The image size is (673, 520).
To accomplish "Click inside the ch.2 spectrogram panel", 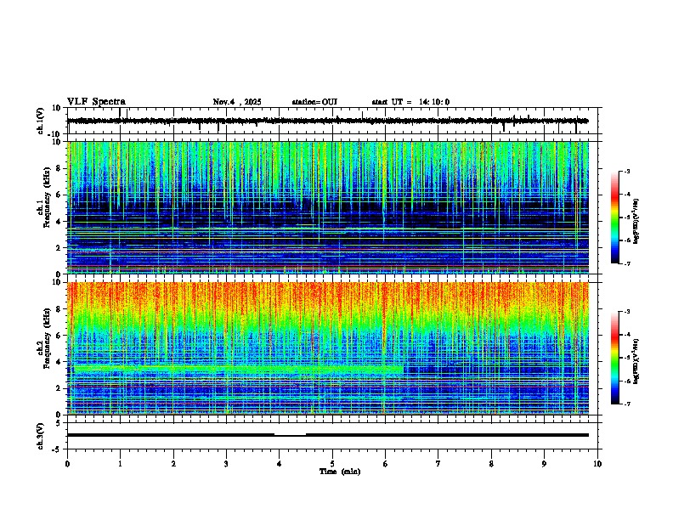I will pyautogui.click(x=328, y=348).
